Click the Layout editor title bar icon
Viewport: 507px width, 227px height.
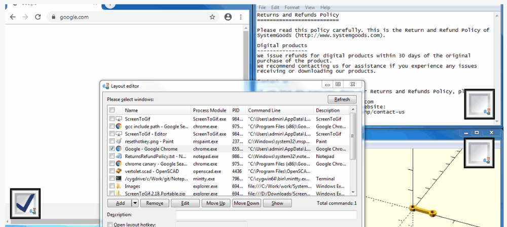pyautogui.click(x=106, y=86)
